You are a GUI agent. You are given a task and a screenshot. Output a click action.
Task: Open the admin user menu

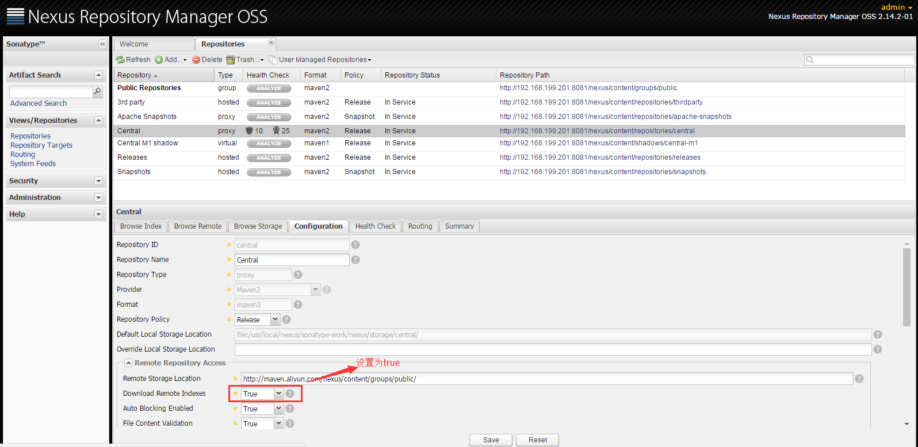[x=897, y=7]
